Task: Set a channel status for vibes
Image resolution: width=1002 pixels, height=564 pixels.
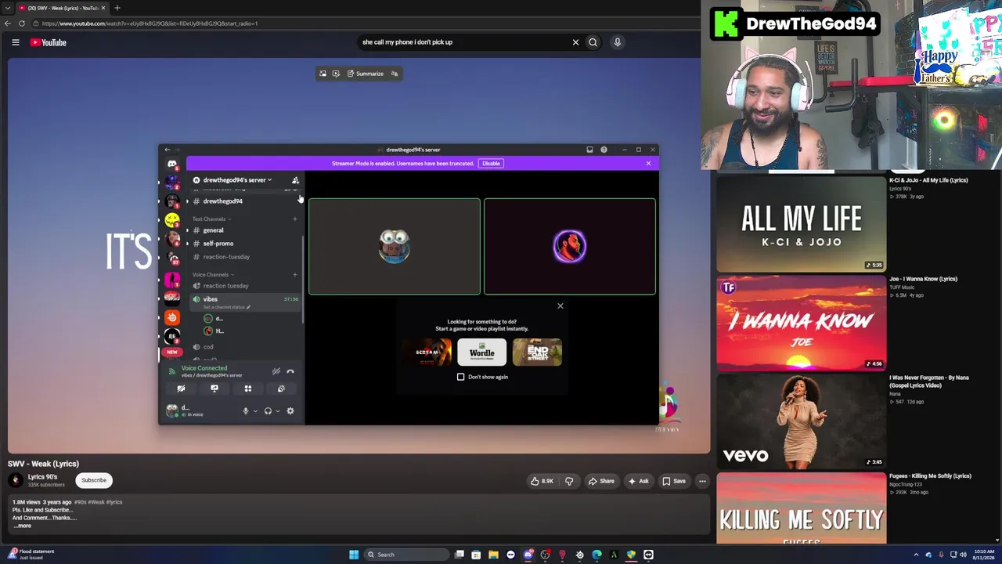Action: pos(225,307)
